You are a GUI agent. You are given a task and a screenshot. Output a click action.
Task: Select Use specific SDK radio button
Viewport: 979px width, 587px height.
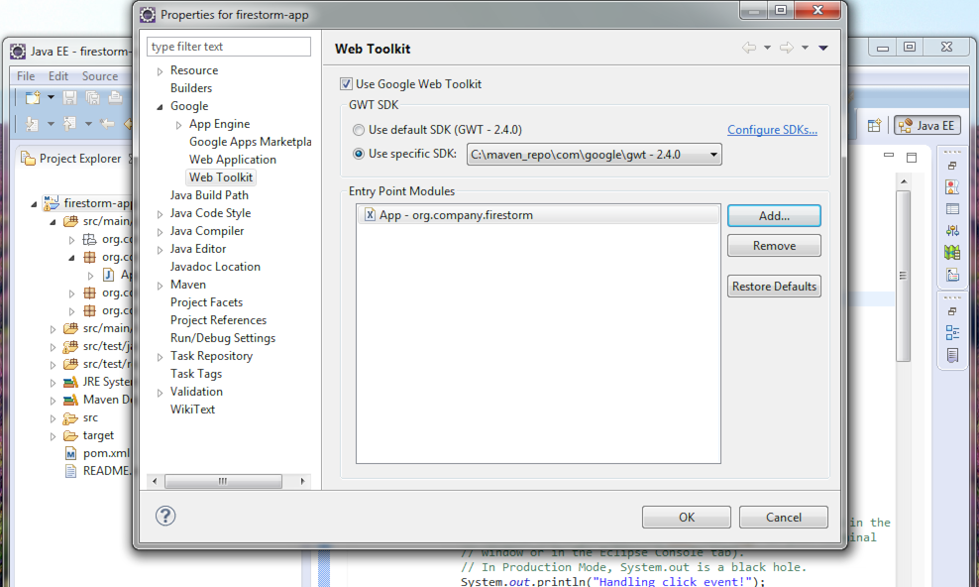pyautogui.click(x=359, y=154)
